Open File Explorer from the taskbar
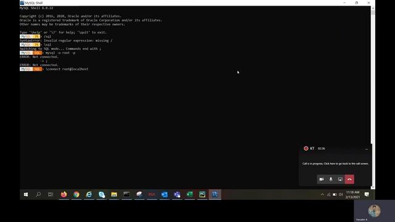Image resolution: width=395 pixels, height=222 pixels. [114, 194]
